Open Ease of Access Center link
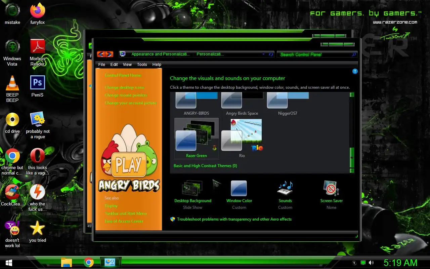The width and height of the screenshot is (430, 269). point(124,221)
